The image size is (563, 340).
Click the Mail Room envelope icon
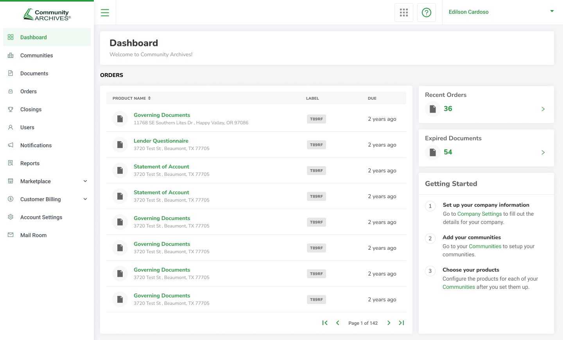(11, 235)
